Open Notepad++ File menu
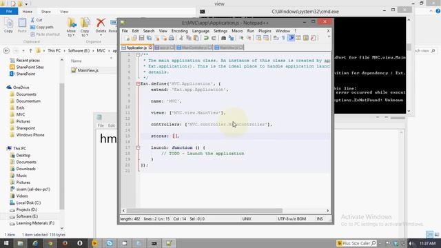 125,31
